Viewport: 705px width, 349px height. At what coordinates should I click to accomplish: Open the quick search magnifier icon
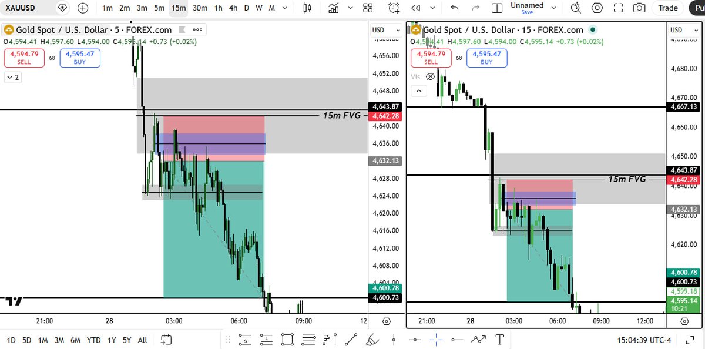coord(575,8)
